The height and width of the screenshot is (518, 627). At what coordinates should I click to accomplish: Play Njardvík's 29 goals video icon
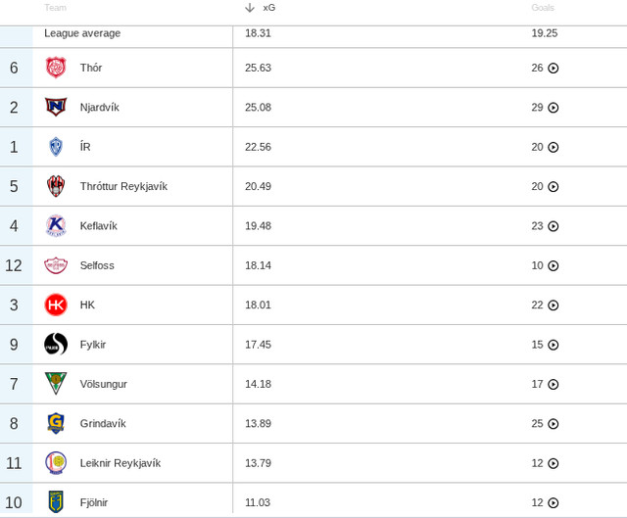pos(553,108)
